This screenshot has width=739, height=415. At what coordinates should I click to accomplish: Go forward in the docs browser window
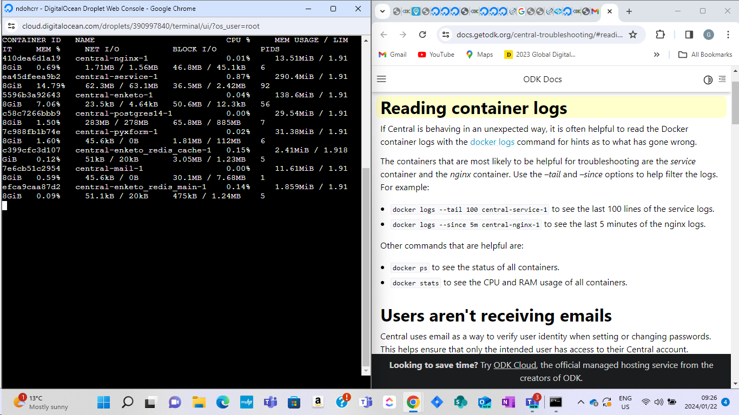coord(403,35)
